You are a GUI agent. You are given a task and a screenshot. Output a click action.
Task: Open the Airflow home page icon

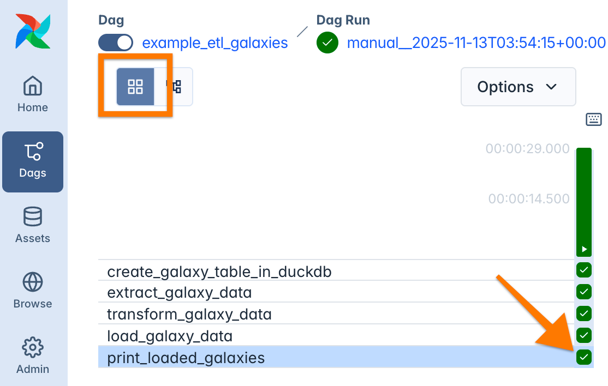pos(33,93)
